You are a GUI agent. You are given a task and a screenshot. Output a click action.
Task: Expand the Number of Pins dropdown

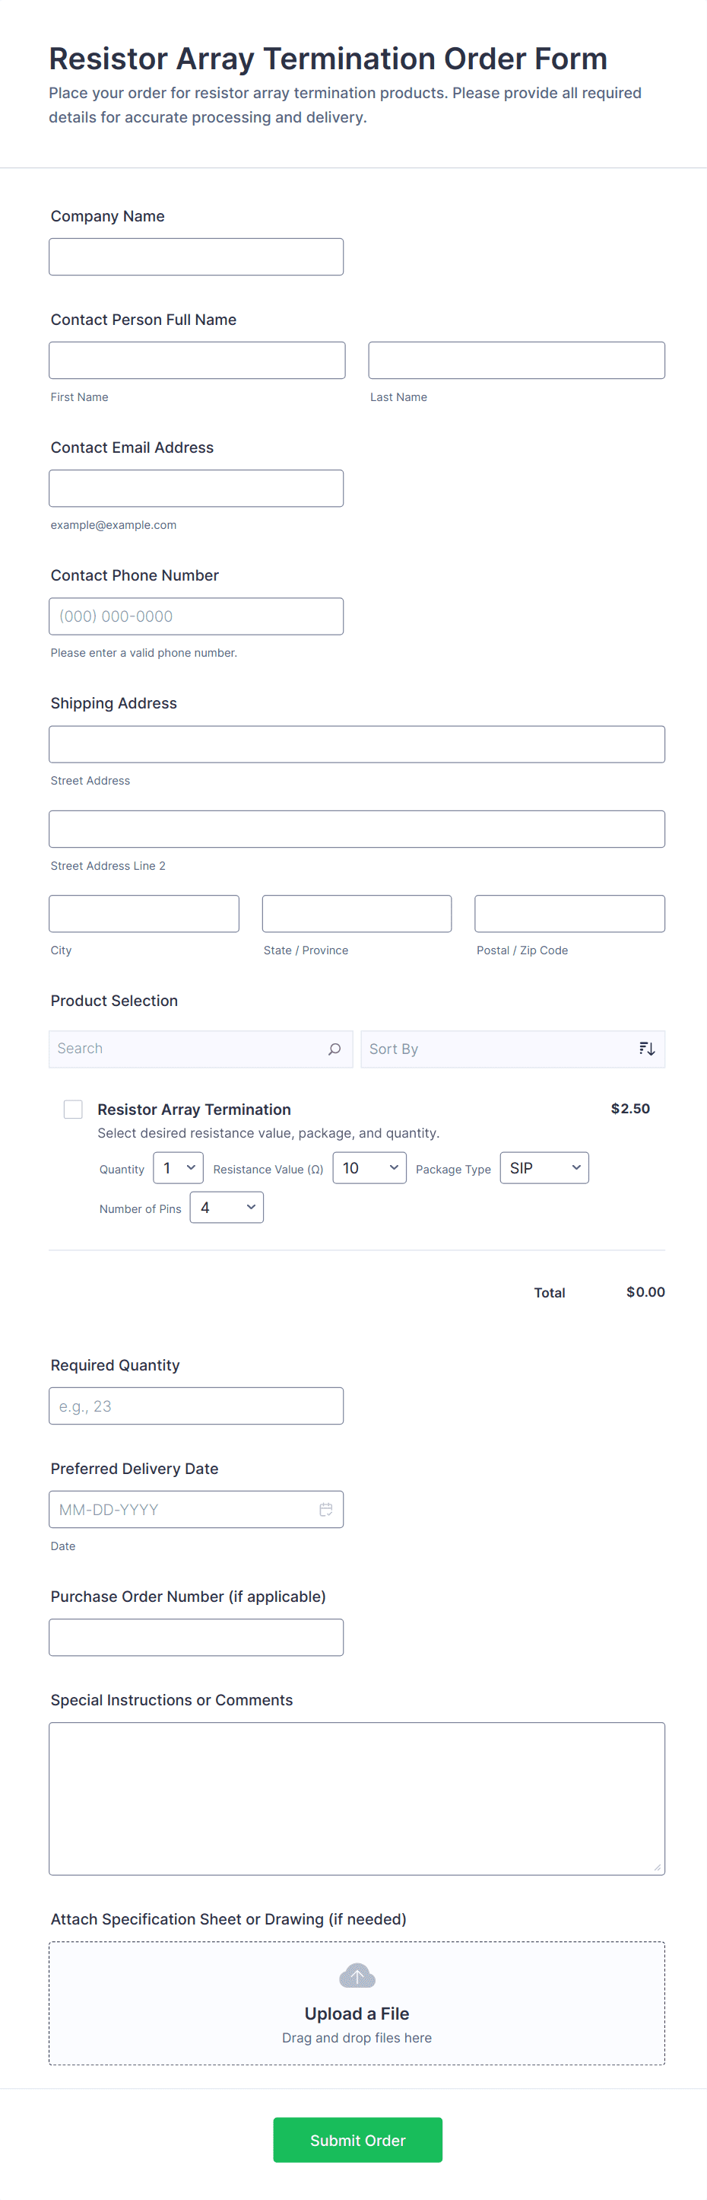(226, 1207)
